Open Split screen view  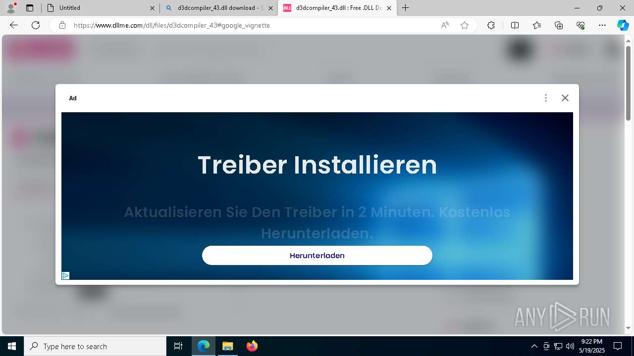tap(515, 25)
